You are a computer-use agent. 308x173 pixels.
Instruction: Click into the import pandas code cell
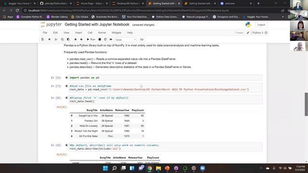pyautogui.click(x=166, y=78)
